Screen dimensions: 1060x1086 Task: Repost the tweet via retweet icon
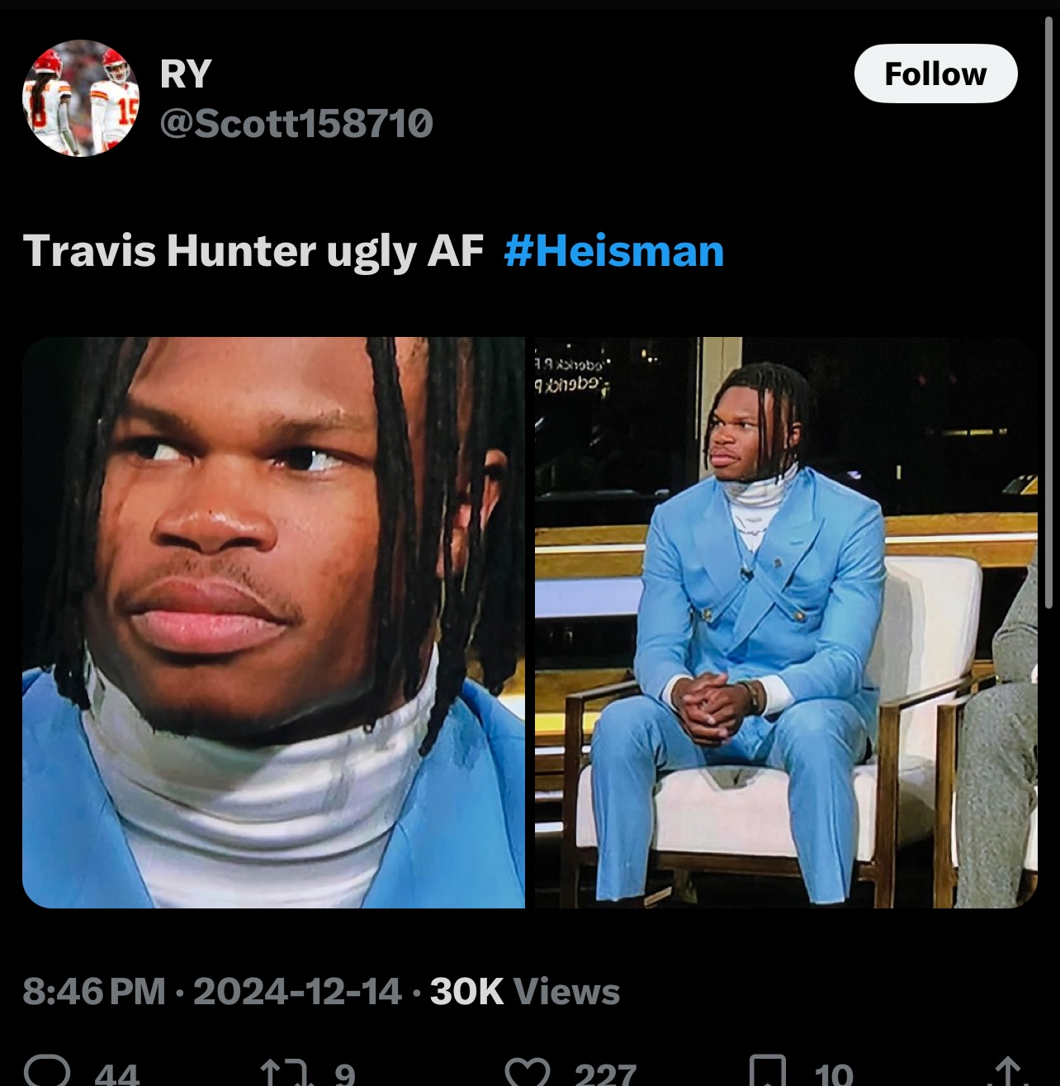[x=282, y=1072]
